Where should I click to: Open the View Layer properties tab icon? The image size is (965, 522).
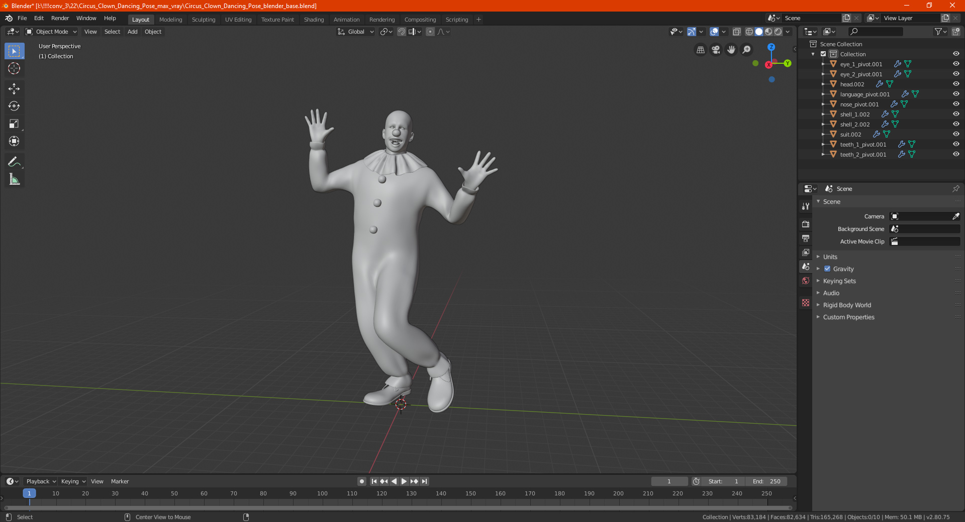click(806, 252)
